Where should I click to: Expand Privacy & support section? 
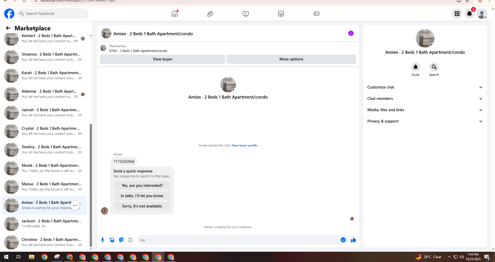(425, 121)
